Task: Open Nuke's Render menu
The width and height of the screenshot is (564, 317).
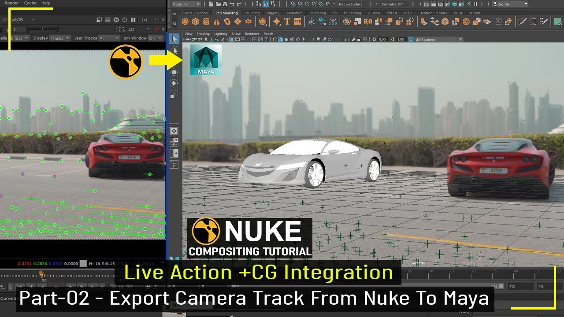Action: click(x=11, y=3)
